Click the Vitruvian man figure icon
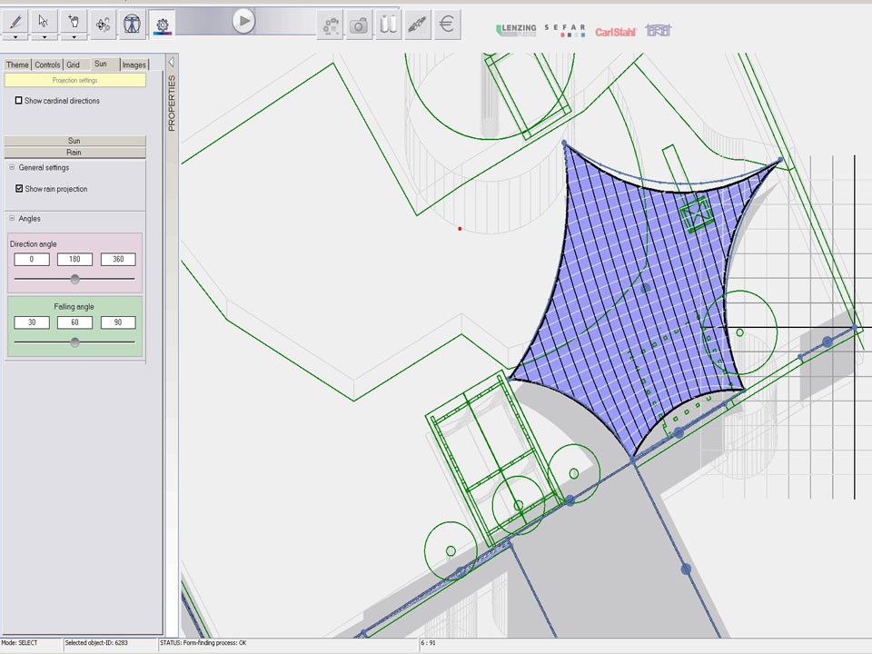The width and height of the screenshot is (872, 654). pyautogui.click(x=133, y=24)
